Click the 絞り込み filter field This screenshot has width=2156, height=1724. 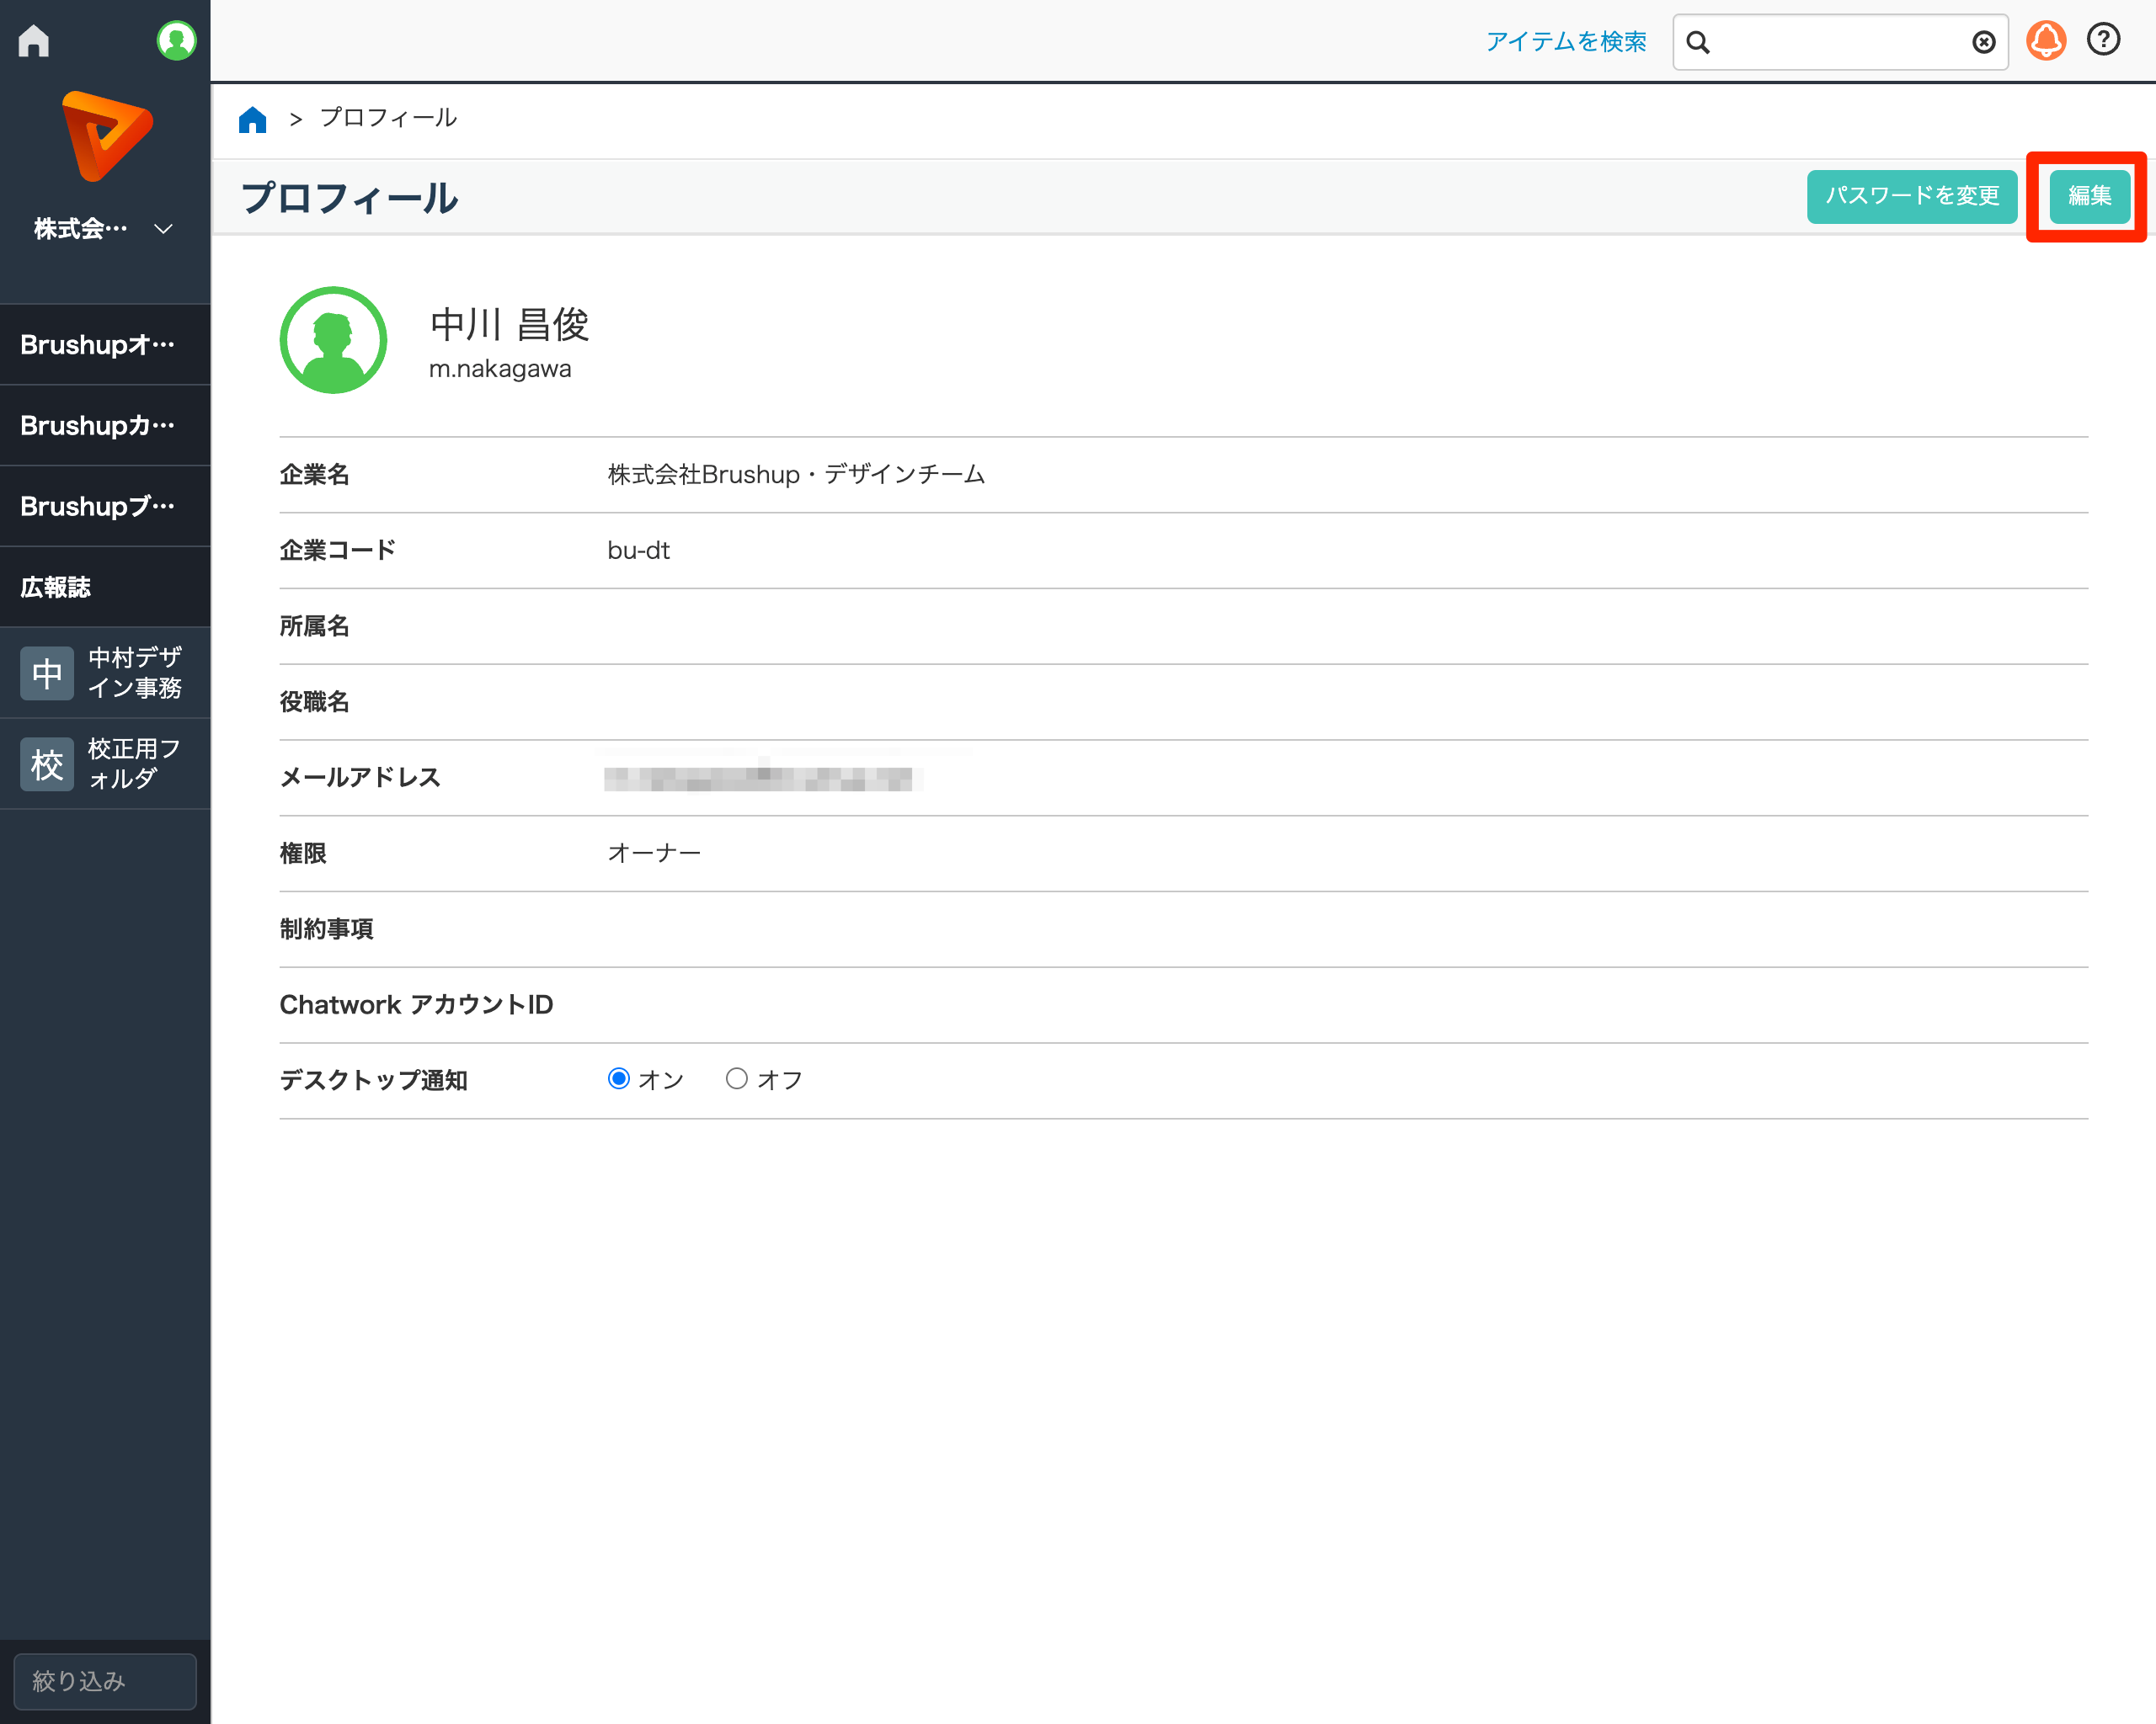(104, 1681)
